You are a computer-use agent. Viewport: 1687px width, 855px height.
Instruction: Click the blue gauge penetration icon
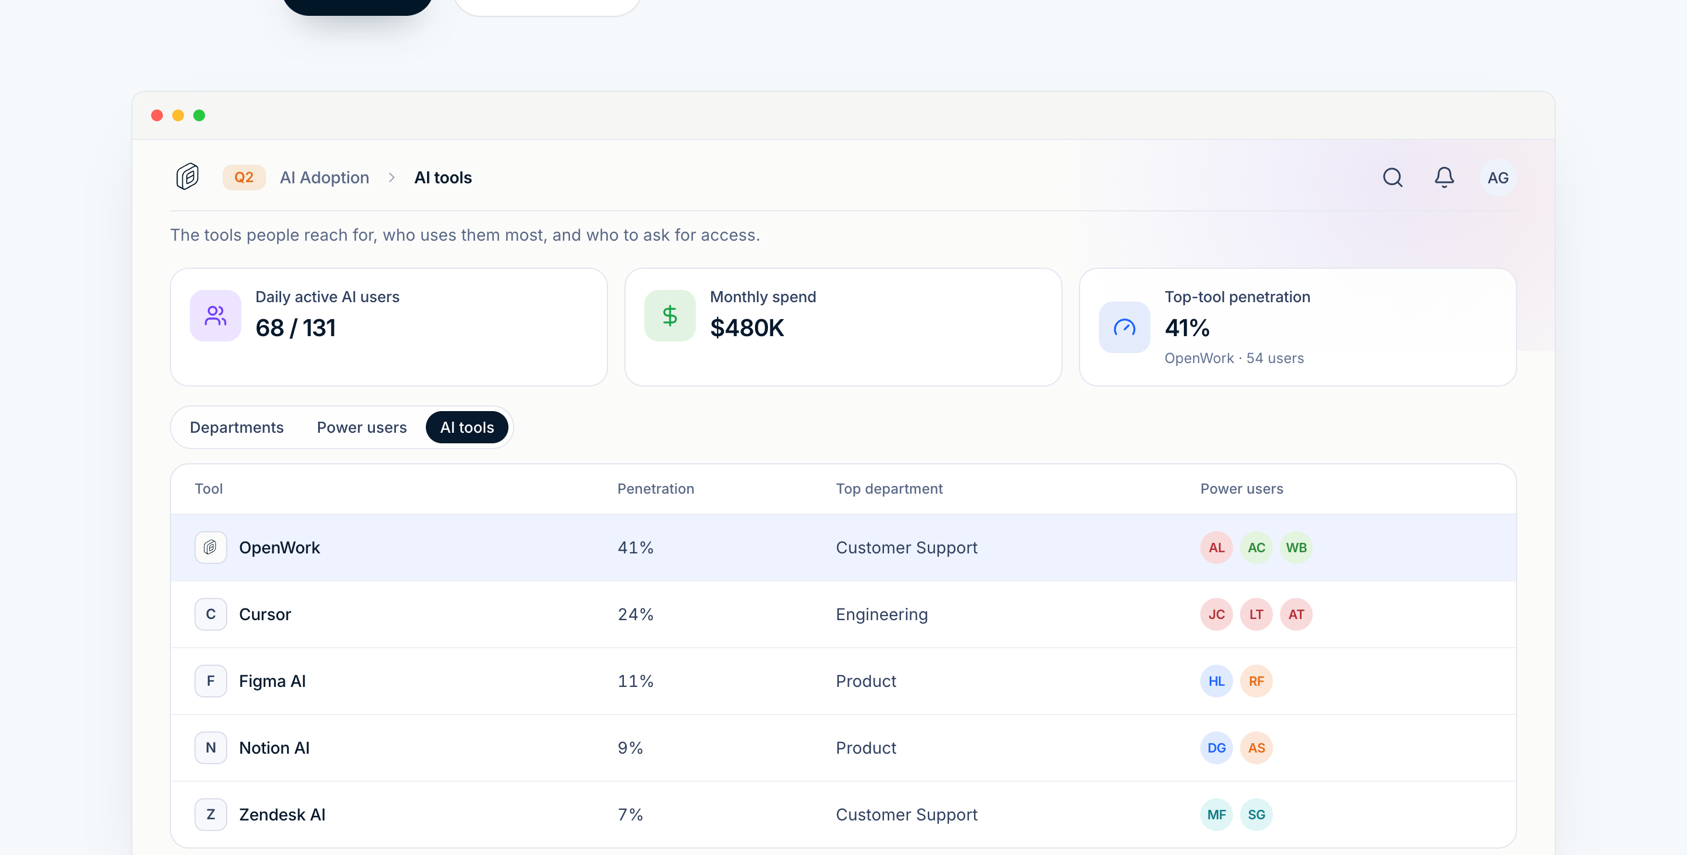[1124, 327]
